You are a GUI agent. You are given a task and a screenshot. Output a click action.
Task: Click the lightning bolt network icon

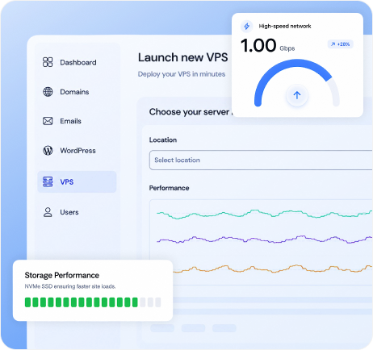[x=246, y=27]
